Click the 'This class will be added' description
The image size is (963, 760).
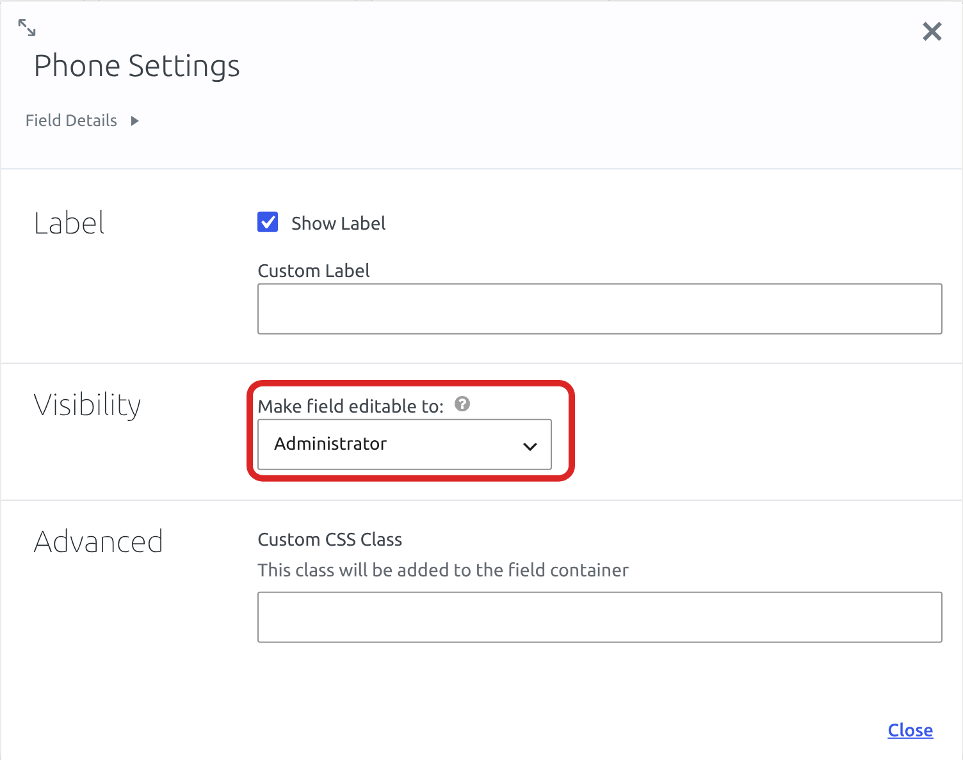443,570
